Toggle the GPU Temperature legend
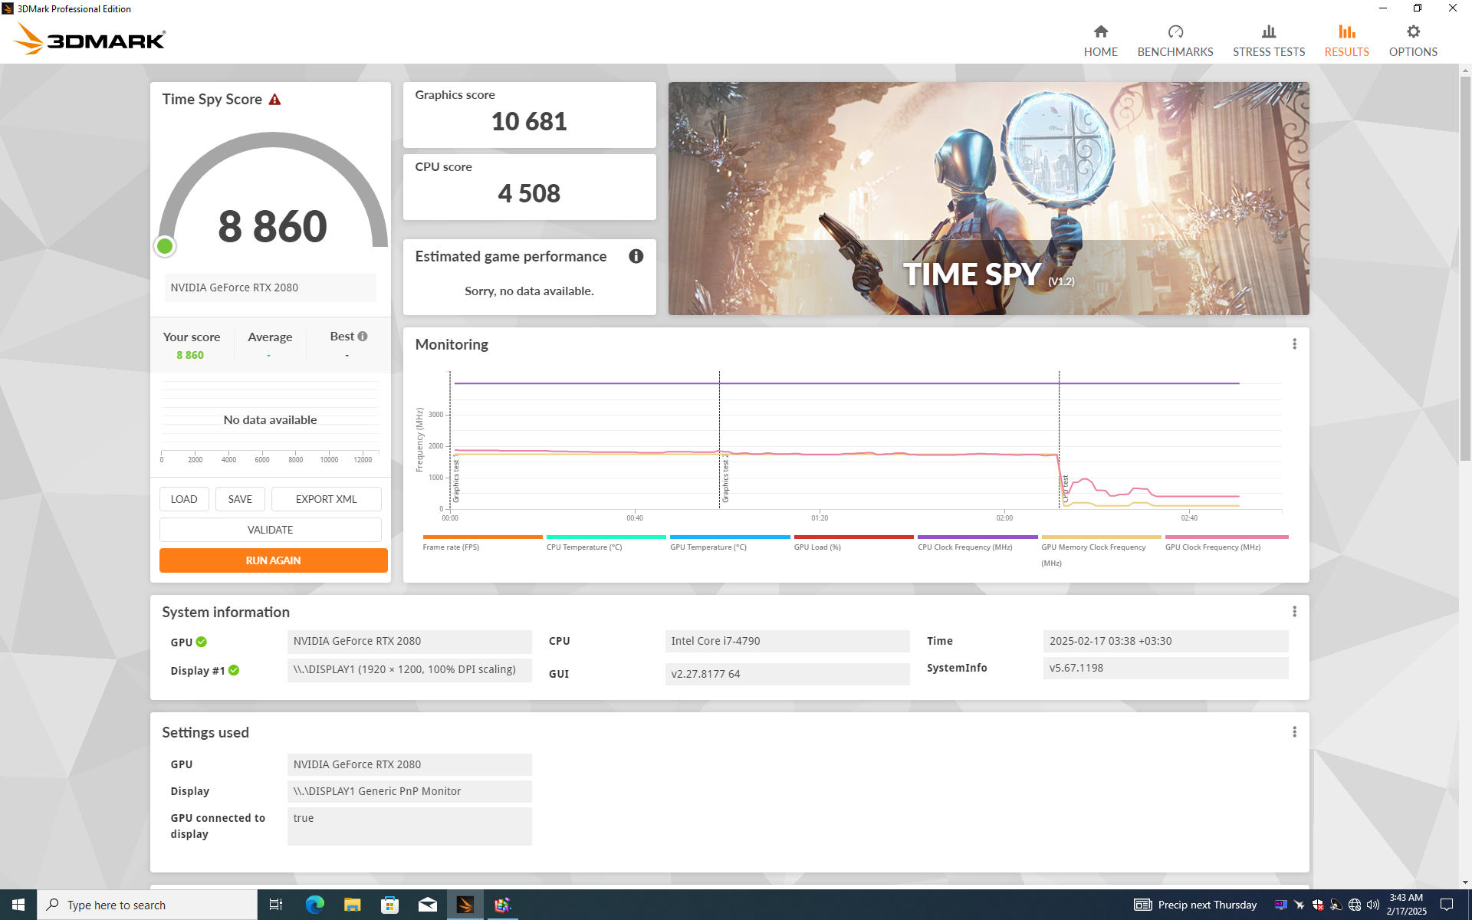The image size is (1472, 920). point(729,543)
